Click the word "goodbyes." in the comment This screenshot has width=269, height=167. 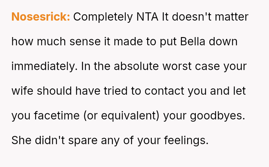pyautogui.click(x=217, y=116)
